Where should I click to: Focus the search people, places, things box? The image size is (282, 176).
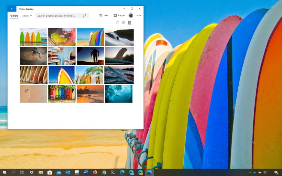click(x=62, y=16)
